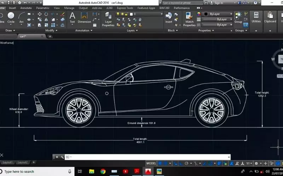Expand the Layers panel
This screenshot has width=283, height=176.
tap(132, 31)
